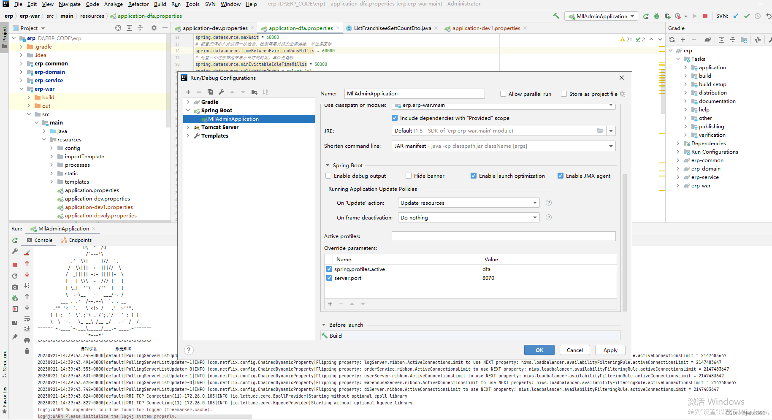The height and width of the screenshot is (420, 772).
Task: Expand all nodes in the Gradle panel
Action: (x=722, y=40)
